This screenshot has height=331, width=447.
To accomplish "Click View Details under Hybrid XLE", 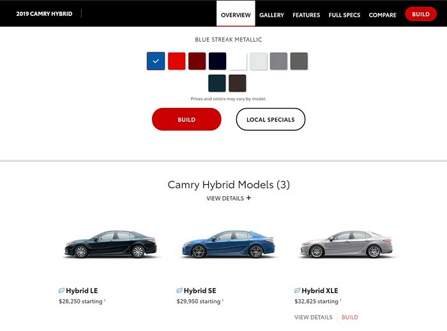I will pyautogui.click(x=314, y=317).
